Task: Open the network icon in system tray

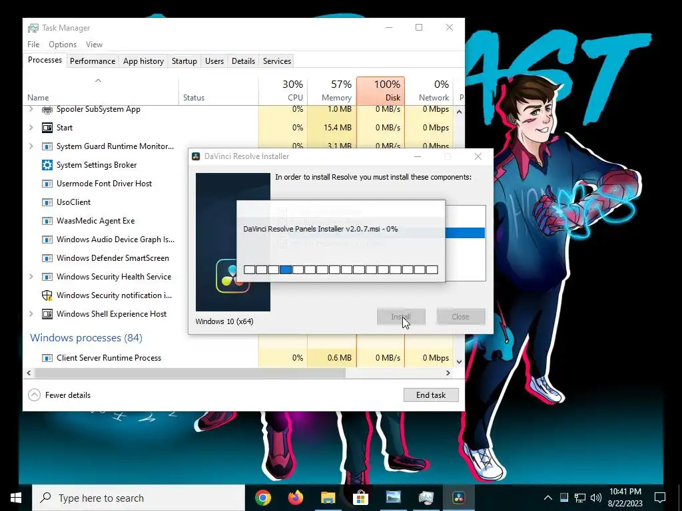Action: [x=580, y=498]
